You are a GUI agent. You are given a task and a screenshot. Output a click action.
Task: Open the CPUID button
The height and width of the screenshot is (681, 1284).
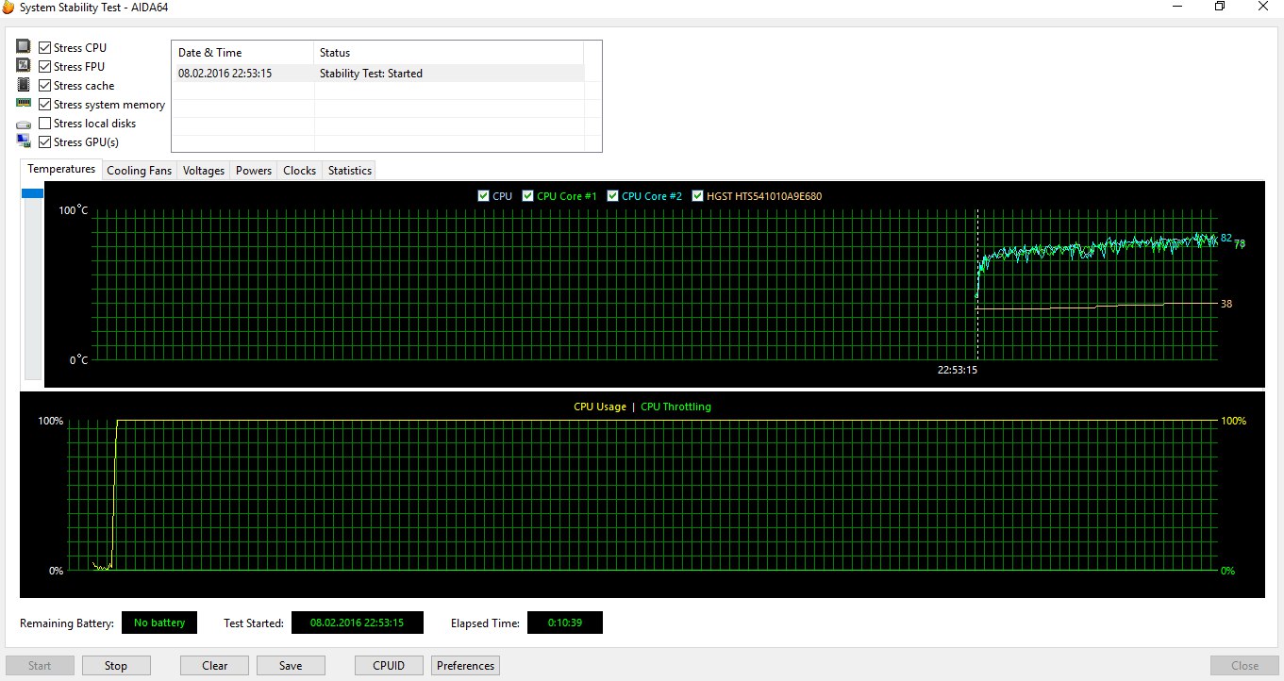point(389,665)
